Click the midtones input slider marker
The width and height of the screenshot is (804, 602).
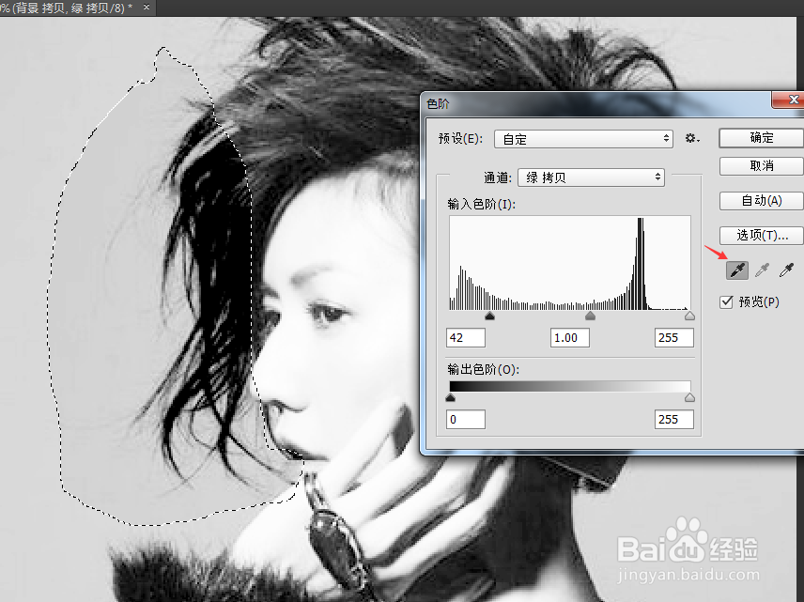590,316
